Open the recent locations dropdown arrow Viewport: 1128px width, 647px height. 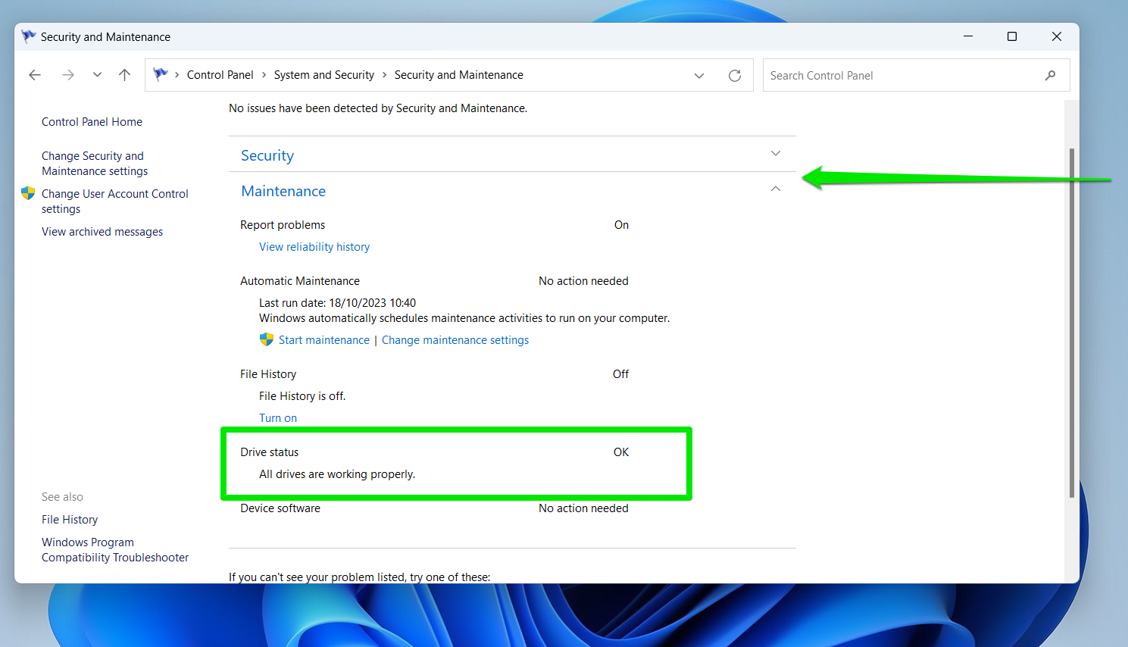click(x=97, y=75)
